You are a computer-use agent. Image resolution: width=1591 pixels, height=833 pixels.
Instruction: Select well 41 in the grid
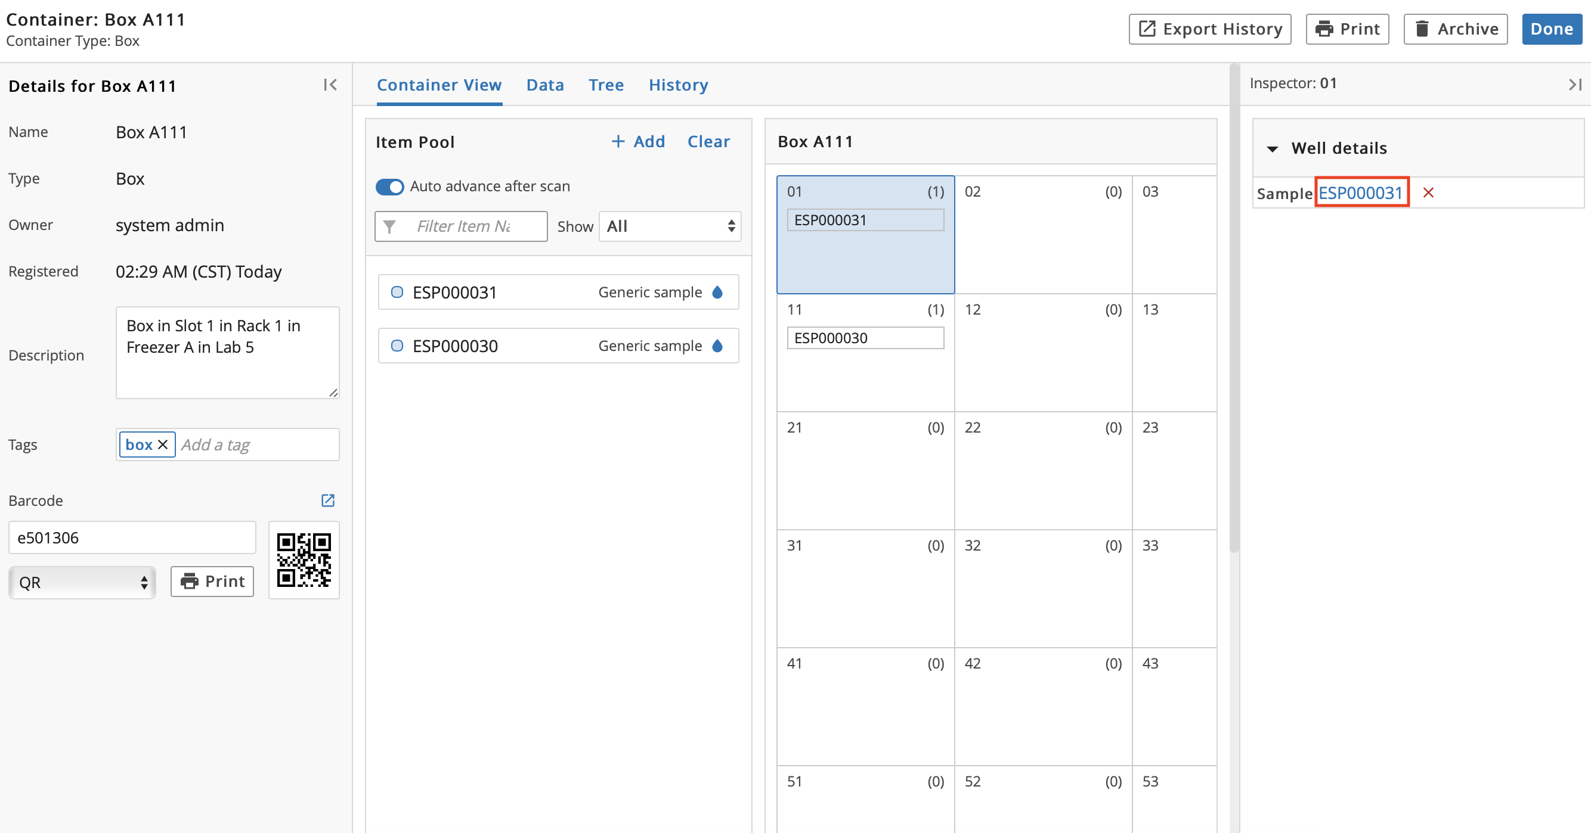click(x=865, y=707)
